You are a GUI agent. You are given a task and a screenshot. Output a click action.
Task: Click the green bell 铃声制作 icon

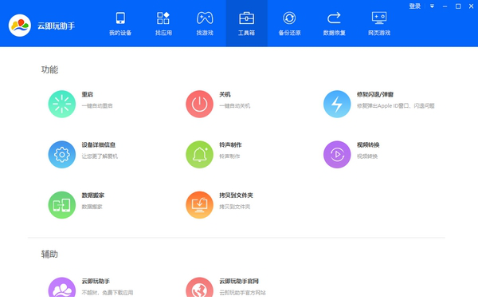coord(199,155)
